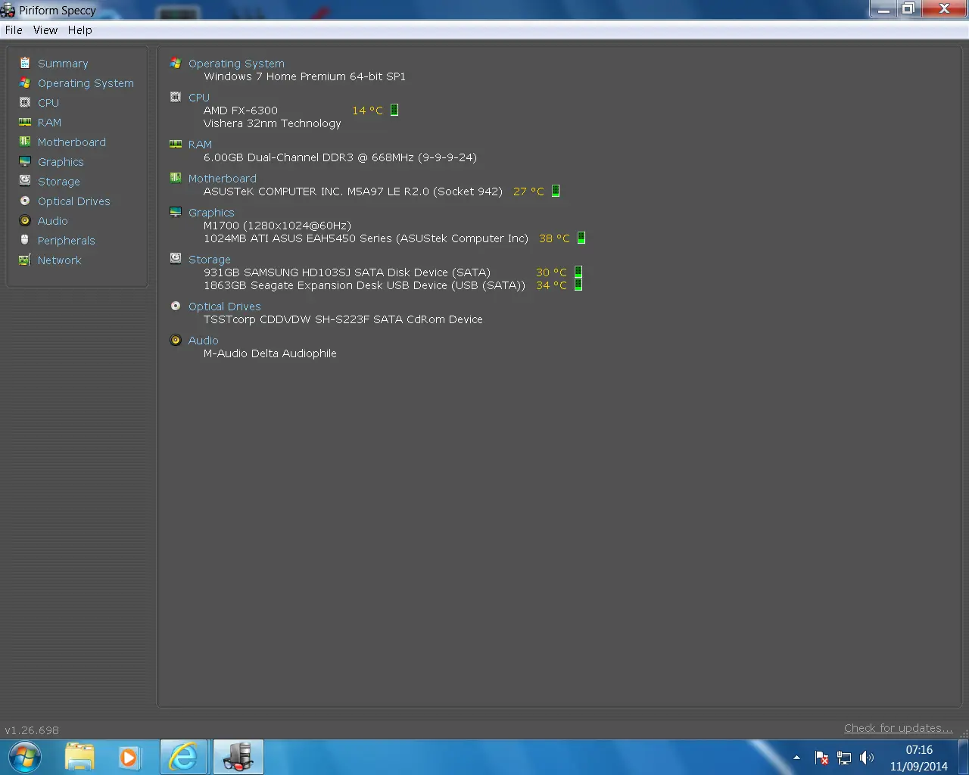Click the Seagate drive temperature indicator beside 34 °C
The width and height of the screenshot is (969, 775).
point(578,285)
